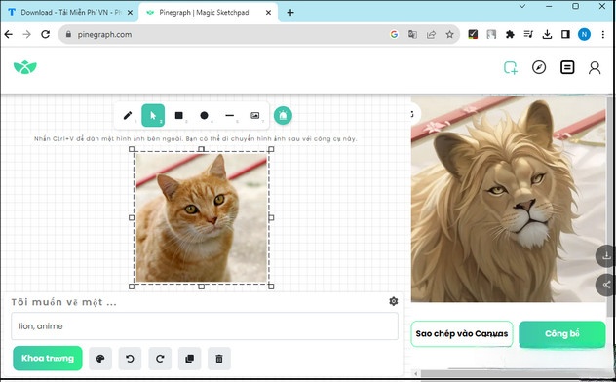
Task: Expand the tab search chevron
Action: pyautogui.click(x=522, y=6)
